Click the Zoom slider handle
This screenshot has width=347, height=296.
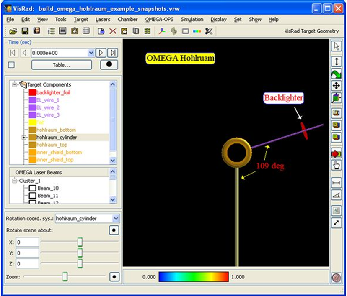(65, 277)
